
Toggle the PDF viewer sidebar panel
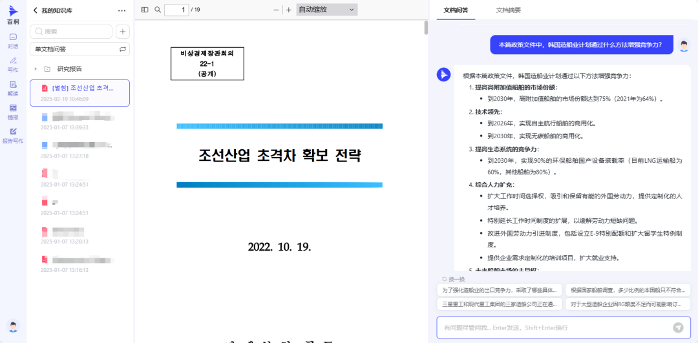coord(145,10)
